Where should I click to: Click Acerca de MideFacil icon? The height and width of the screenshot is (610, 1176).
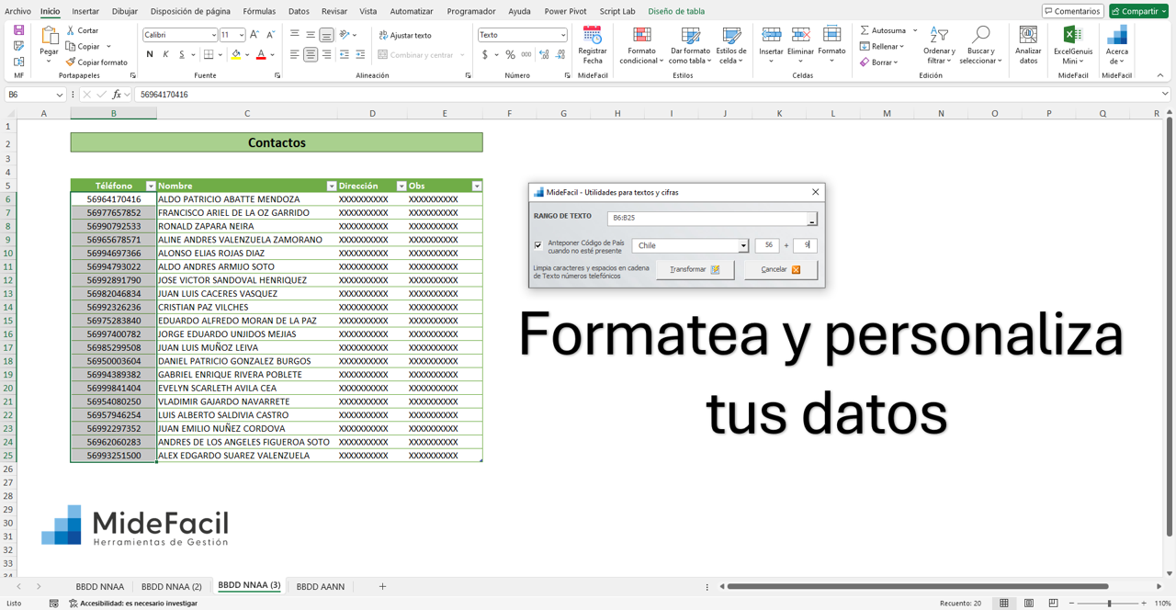pos(1117,35)
